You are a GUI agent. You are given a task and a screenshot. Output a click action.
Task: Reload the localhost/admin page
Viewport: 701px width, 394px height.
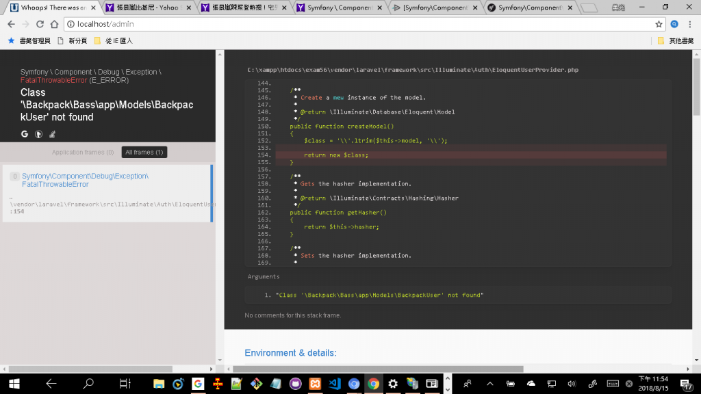coord(40,24)
